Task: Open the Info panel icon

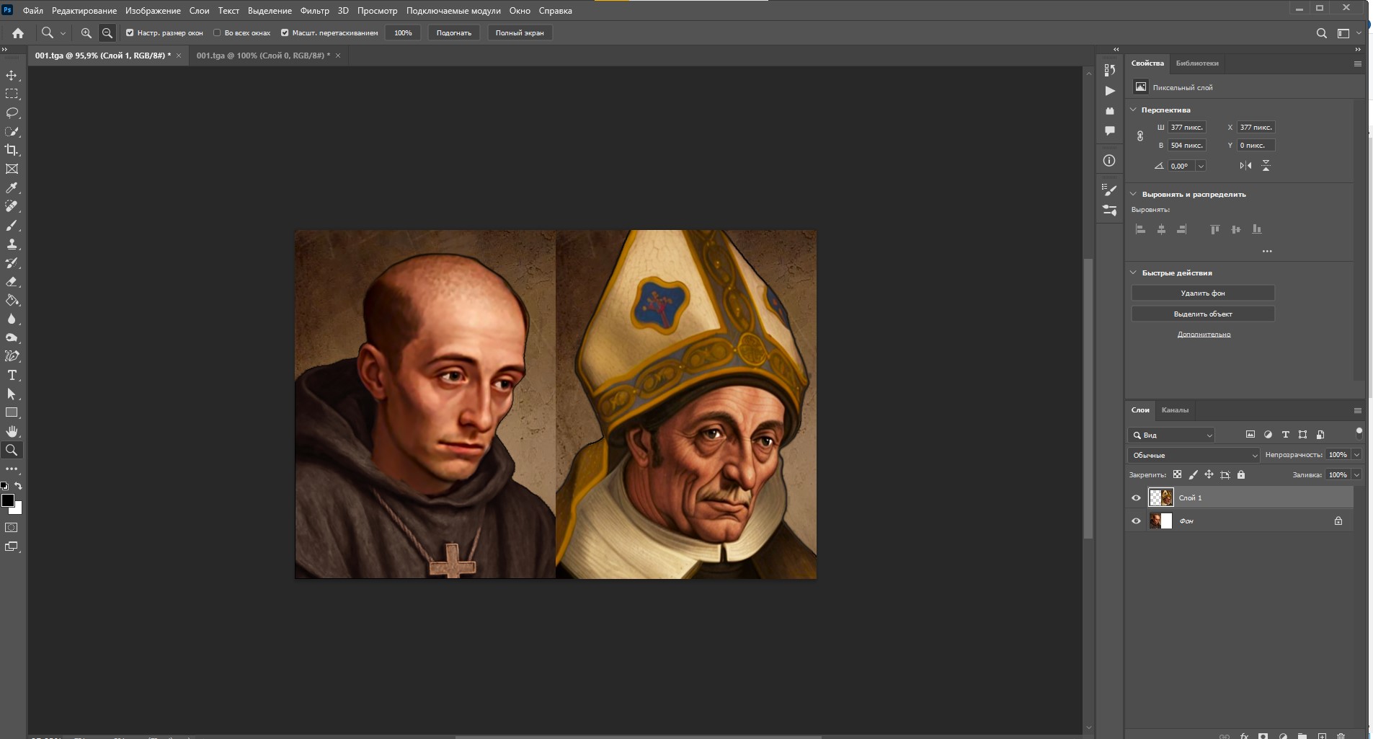Action: pyautogui.click(x=1109, y=161)
